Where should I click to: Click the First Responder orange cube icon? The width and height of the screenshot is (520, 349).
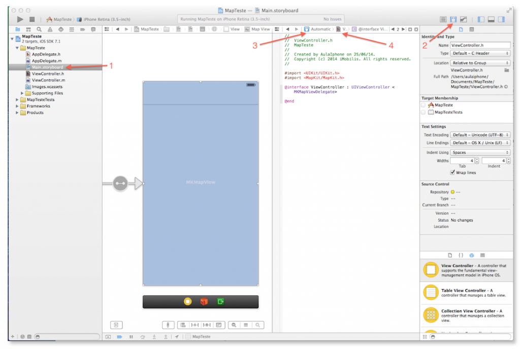tap(204, 302)
